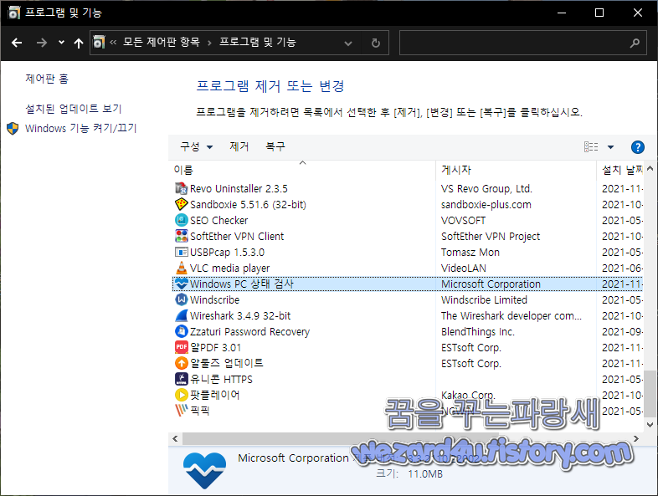The height and width of the screenshot is (496, 658).
Task: Refresh the address bar view
Action: (376, 43)
